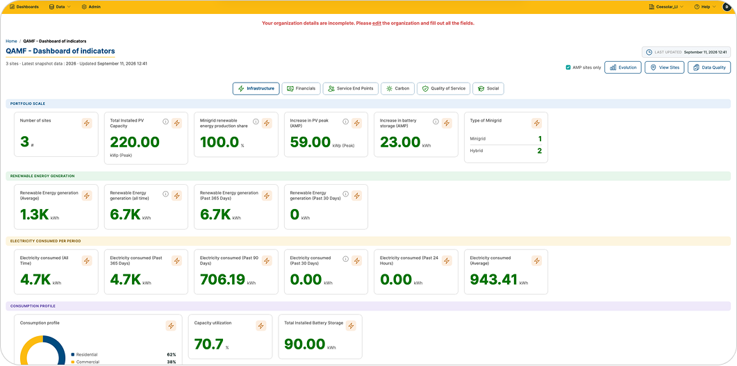Viewport: 737px width, 366px height.
Task: Click lightning icon on Electricity consumed (Past 30 Days)
Action: 357,260
